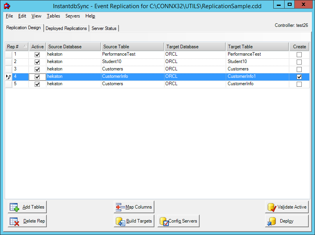
Task: Click the InstantdbSync title bar icon
Action: point(7,5)
